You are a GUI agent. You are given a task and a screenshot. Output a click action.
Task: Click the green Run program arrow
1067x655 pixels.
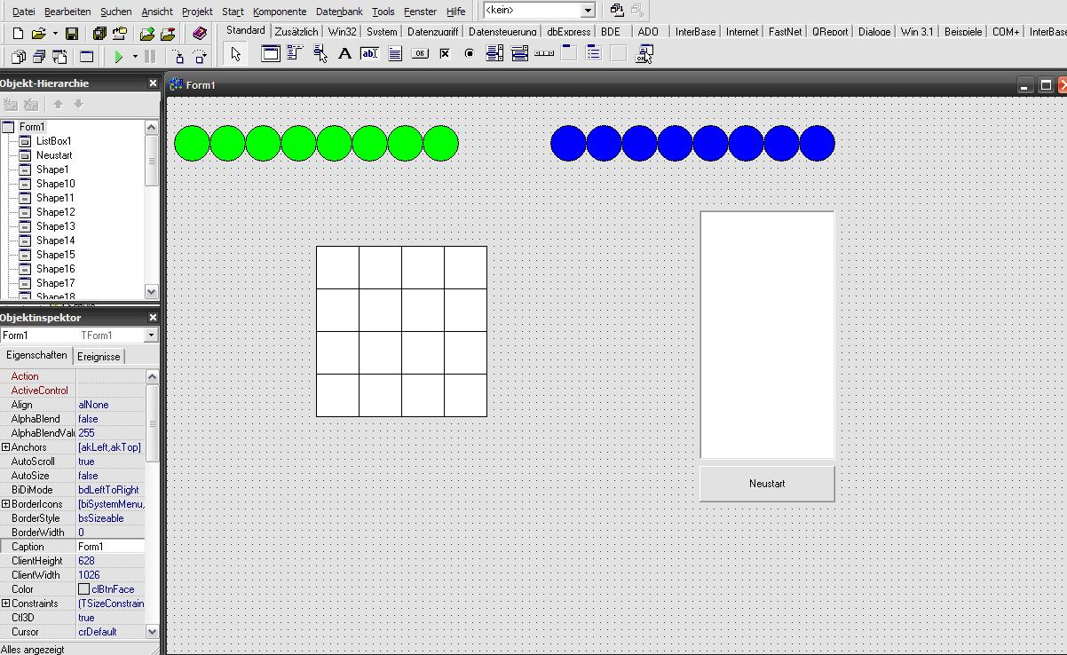118,57
